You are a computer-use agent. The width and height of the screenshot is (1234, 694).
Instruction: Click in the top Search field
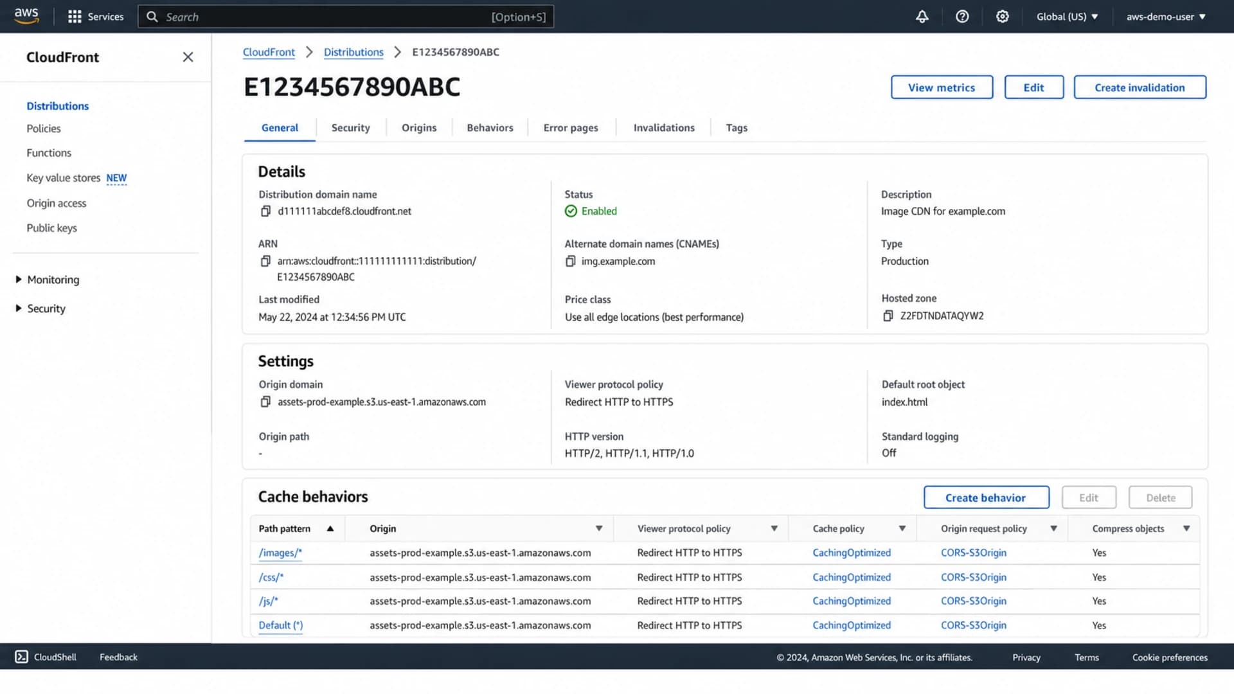click(x=346, y=17)
